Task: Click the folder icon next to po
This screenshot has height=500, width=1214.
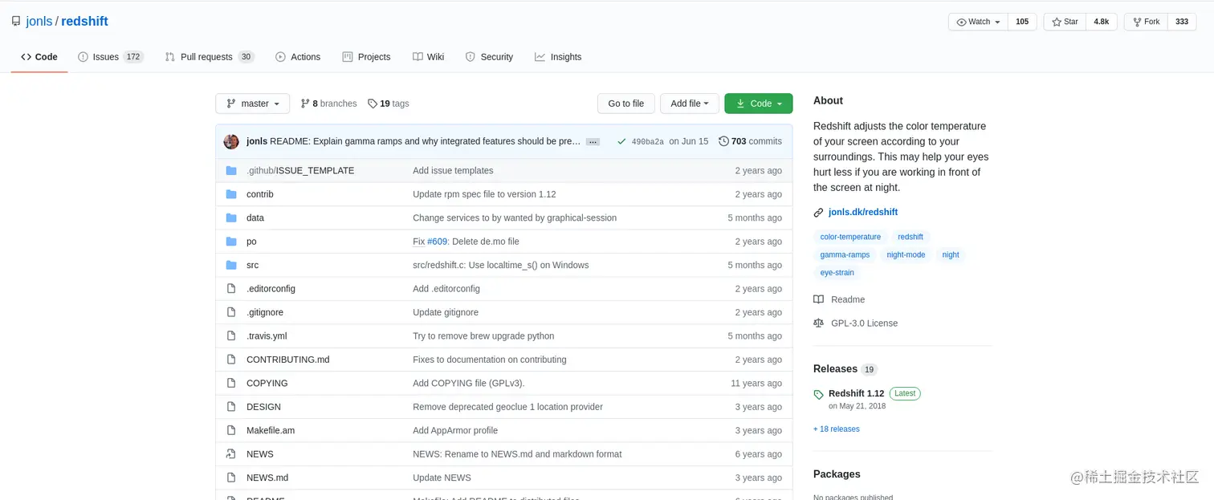Action: coord(231,242)
